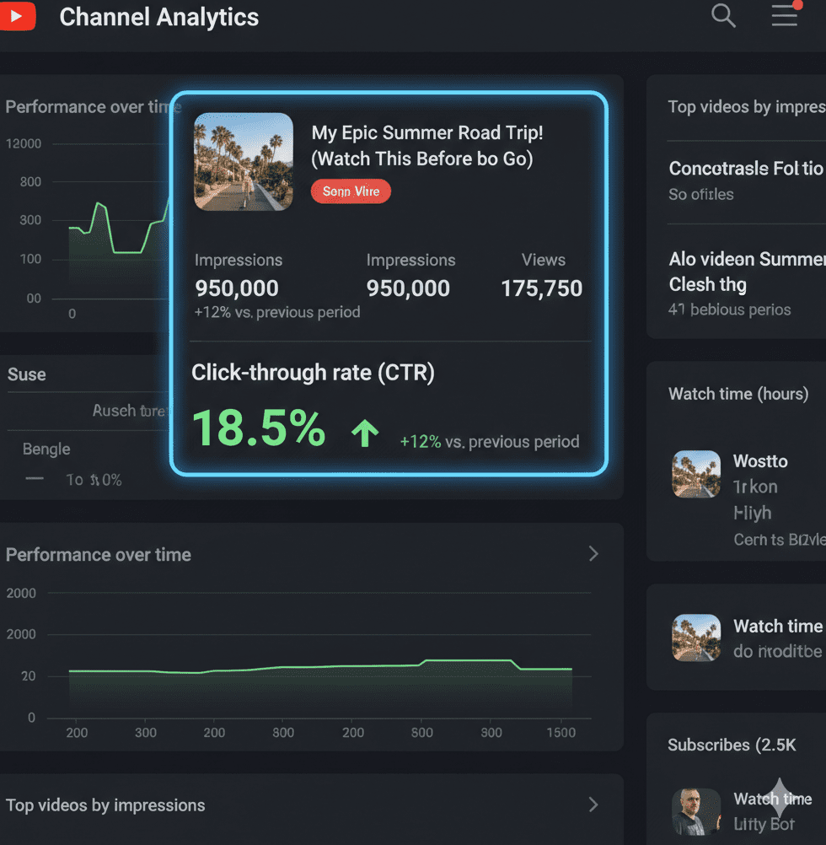Click the green line in bottom chart
This screenshot has height=845, width=826.
click(x=320, y=667)
